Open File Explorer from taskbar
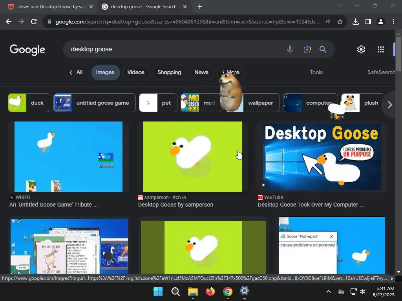 pyautogui.click(x=193, y=292)
